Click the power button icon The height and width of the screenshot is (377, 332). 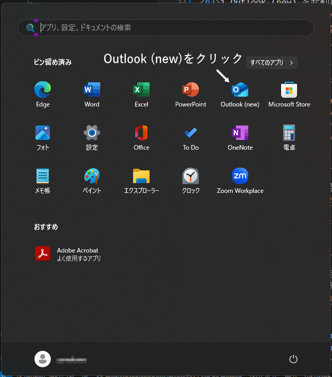pos(293,359)
